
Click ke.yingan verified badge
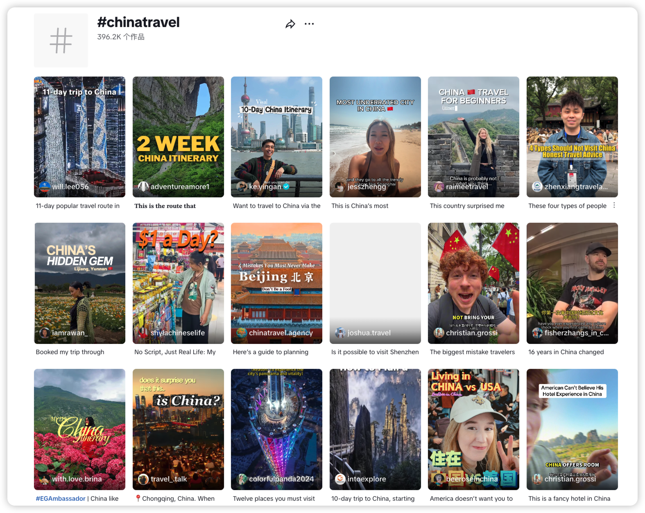[286, 187]
